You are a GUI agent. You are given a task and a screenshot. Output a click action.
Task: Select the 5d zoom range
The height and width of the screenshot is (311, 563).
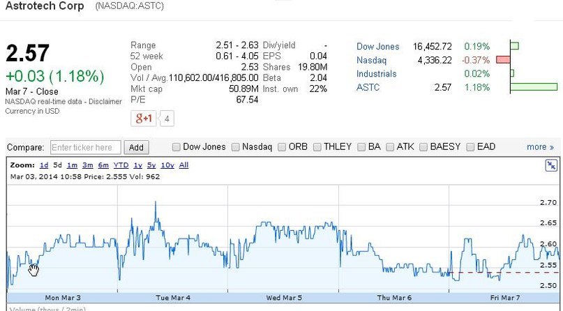[57, 165]
